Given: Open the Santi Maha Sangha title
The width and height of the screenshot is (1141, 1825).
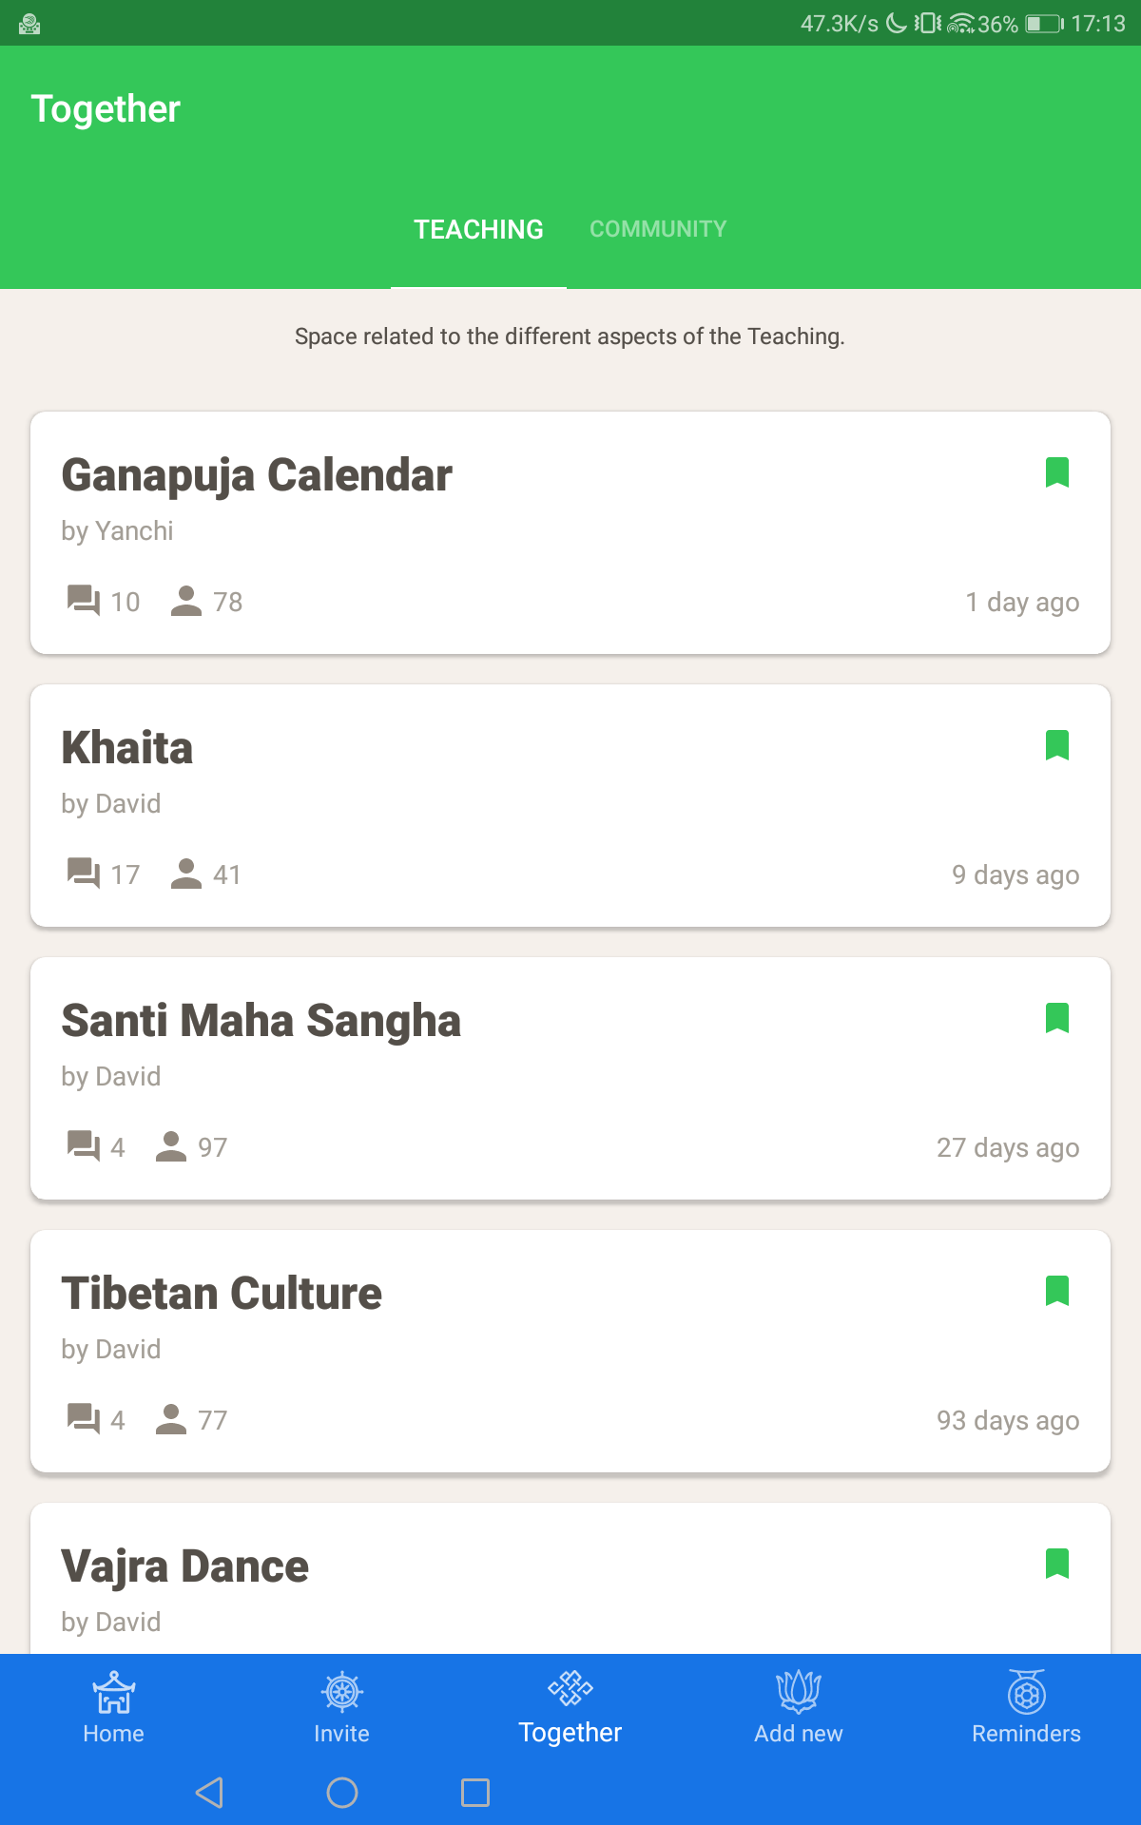Looking at the screenshot, I should (x=261, y=1021).
